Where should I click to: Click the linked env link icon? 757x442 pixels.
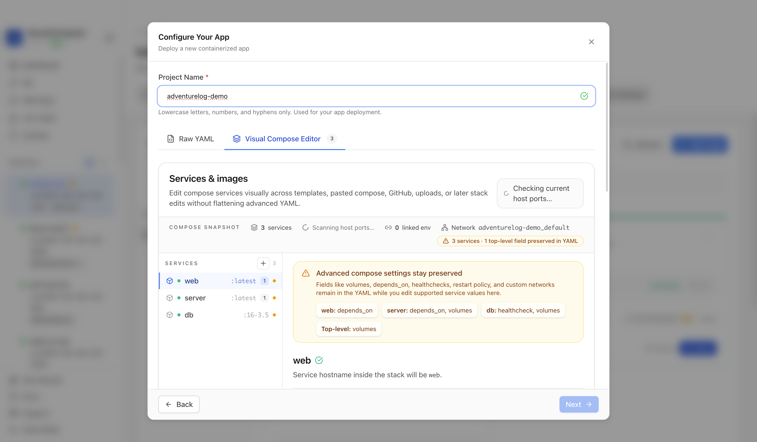point(388,227)
